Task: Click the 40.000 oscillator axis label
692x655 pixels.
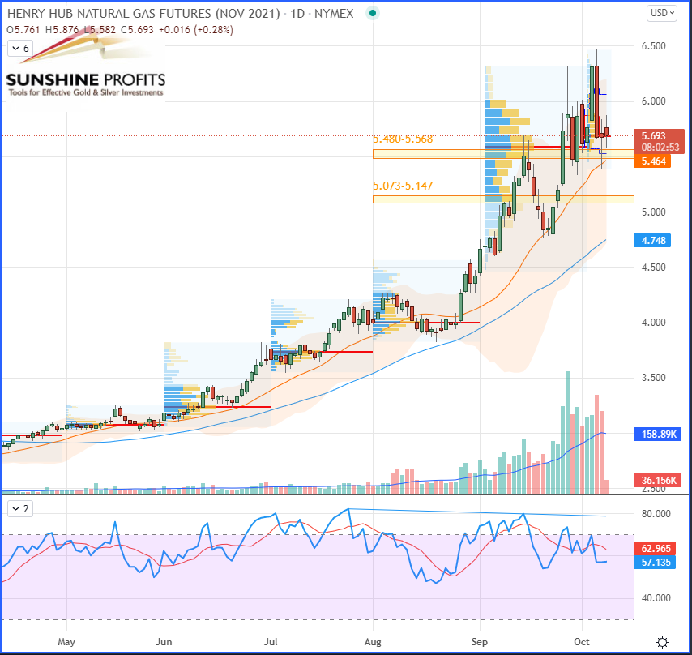Action: point(656,598)
